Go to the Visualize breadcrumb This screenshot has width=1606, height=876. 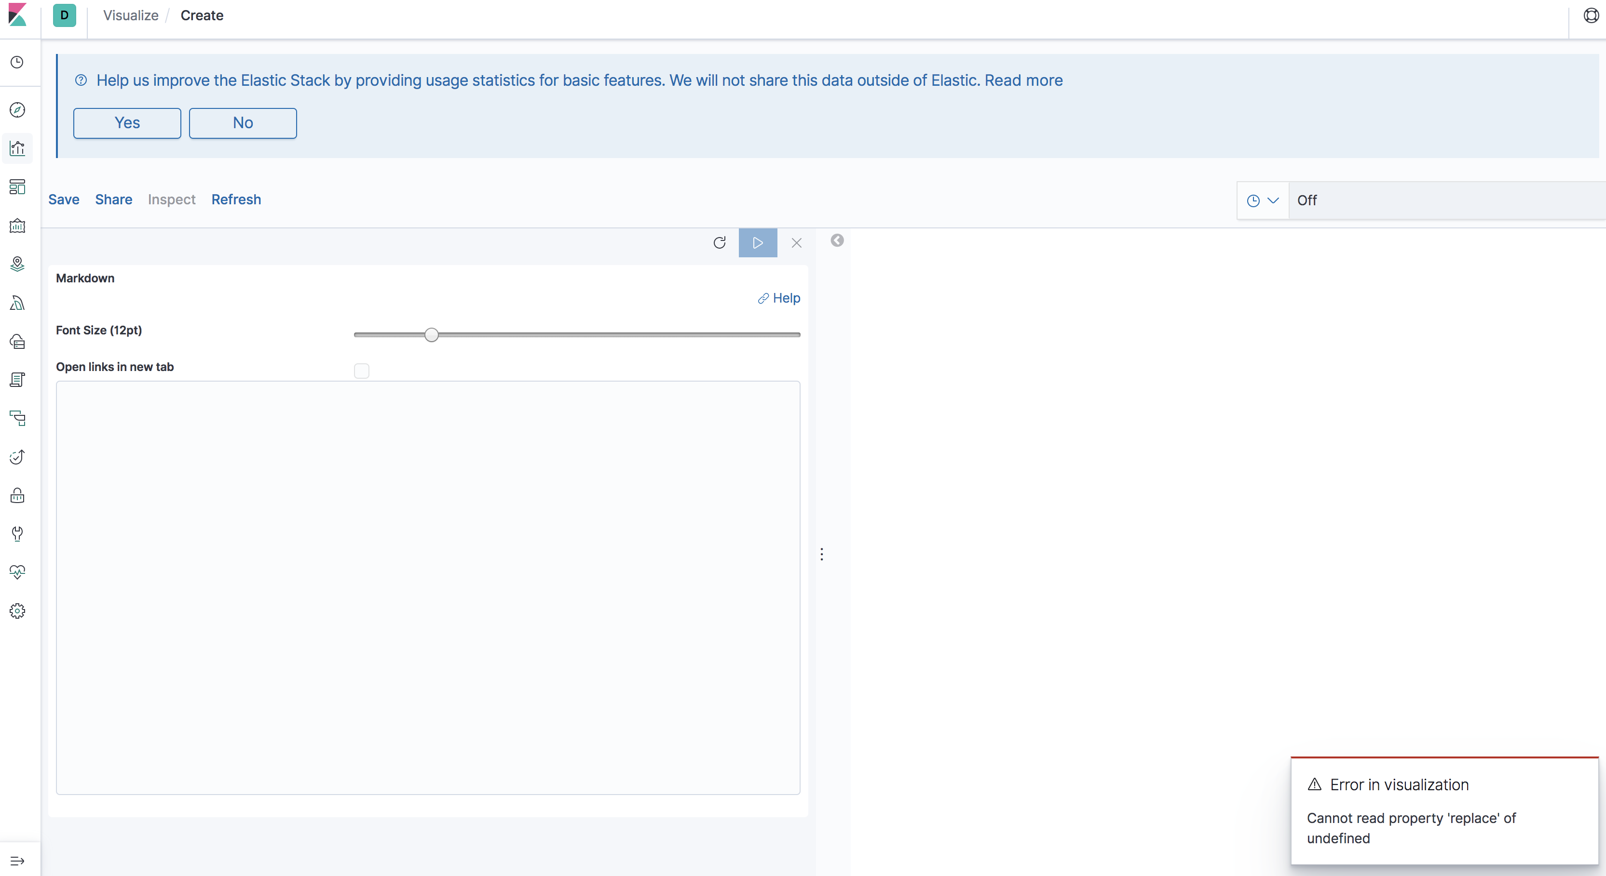130,15
